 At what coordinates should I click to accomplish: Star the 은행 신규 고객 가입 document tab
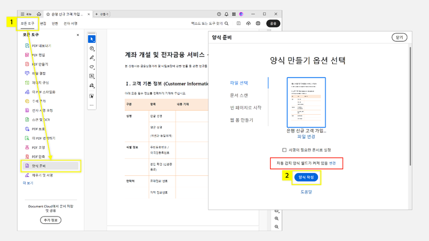tap(48, 14)
